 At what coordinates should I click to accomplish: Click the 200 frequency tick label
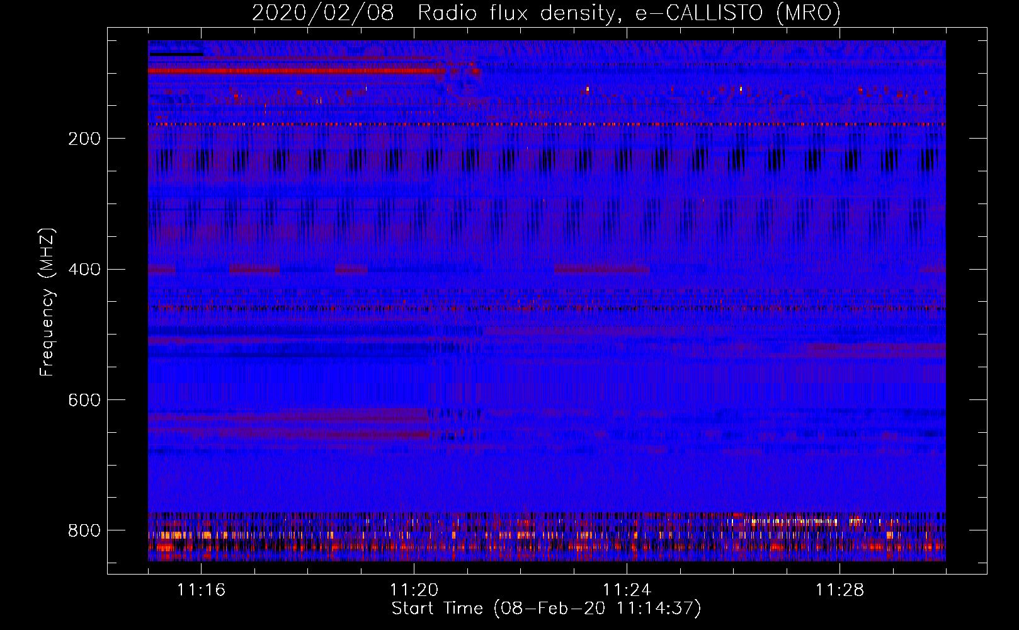point(84,139)
